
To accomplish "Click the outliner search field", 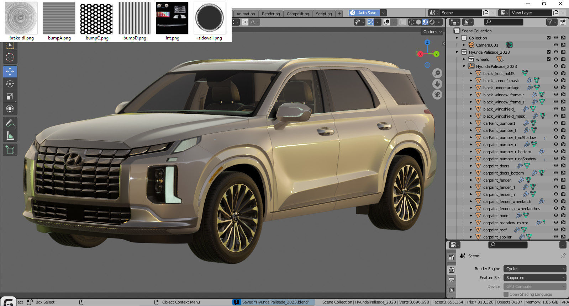I will coord(504,22).
